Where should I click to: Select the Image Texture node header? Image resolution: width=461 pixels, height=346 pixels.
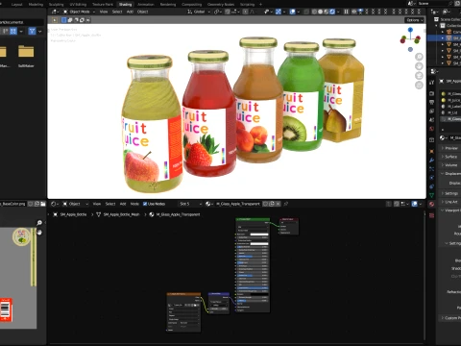(x=183, y=294)
